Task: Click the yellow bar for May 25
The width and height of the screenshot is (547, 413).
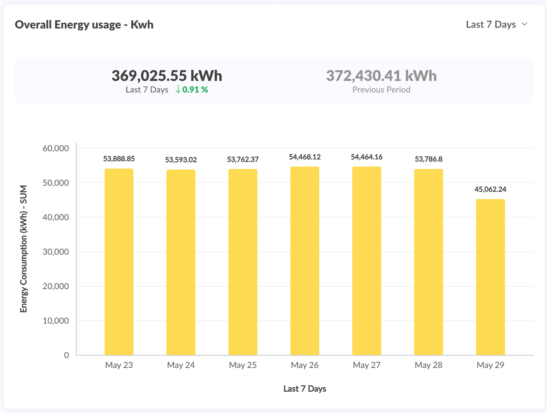Action: click(243, 262)
